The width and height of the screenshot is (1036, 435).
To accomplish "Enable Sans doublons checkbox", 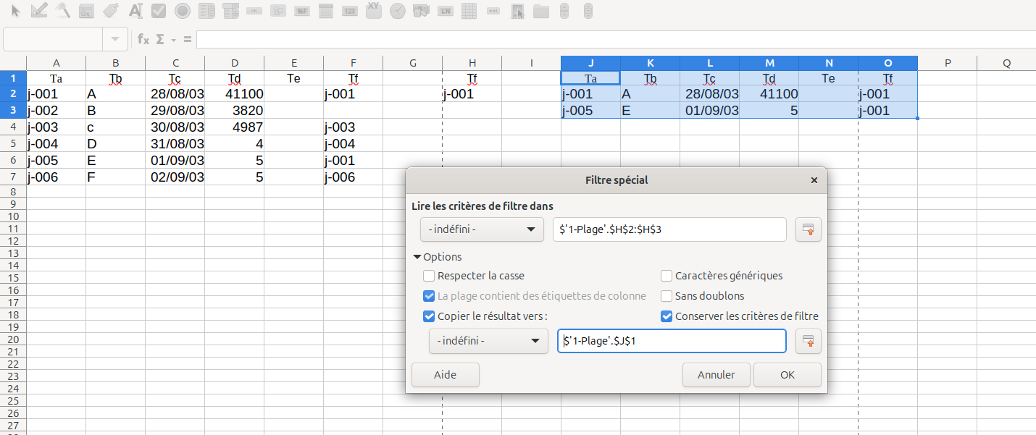I will click(x=667, y=296).
